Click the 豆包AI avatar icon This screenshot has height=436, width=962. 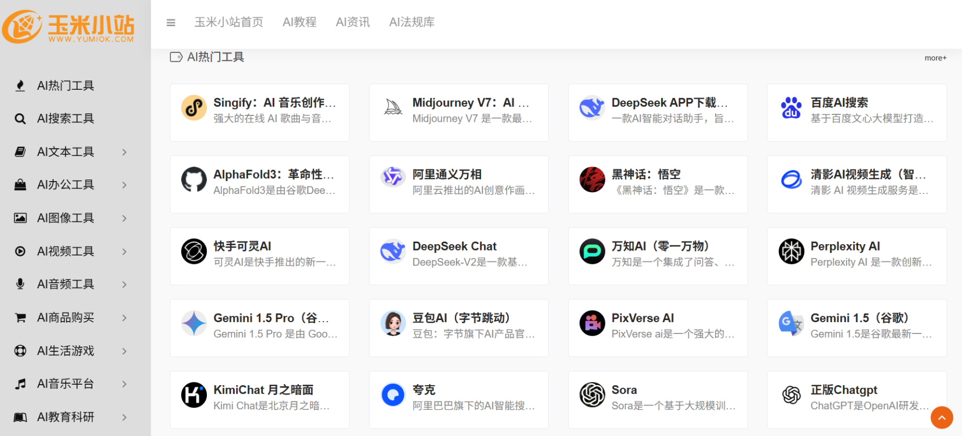pos(393,323)
